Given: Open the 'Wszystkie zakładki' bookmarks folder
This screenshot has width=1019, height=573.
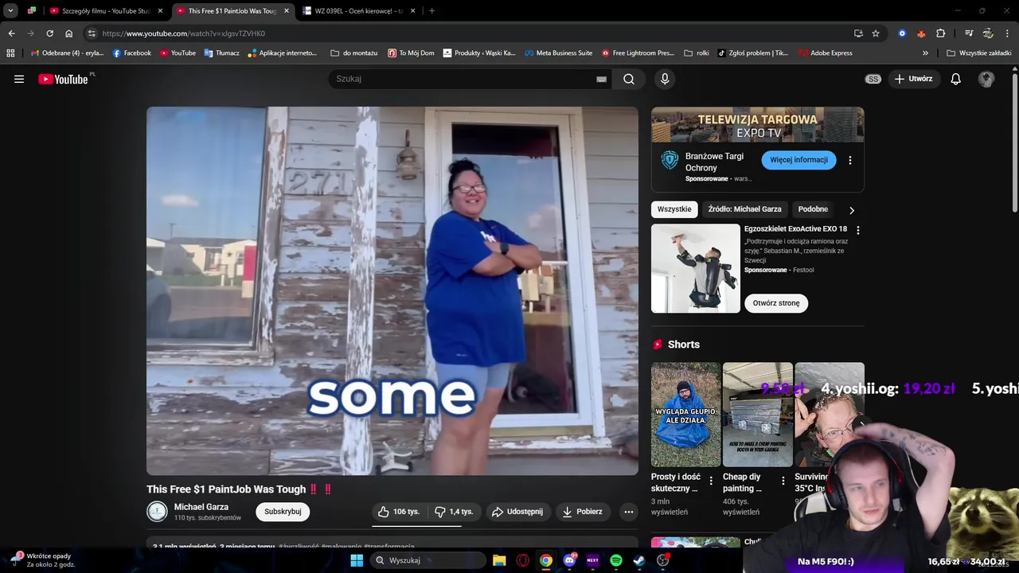Looking at the screenshot, I should 978,53.
